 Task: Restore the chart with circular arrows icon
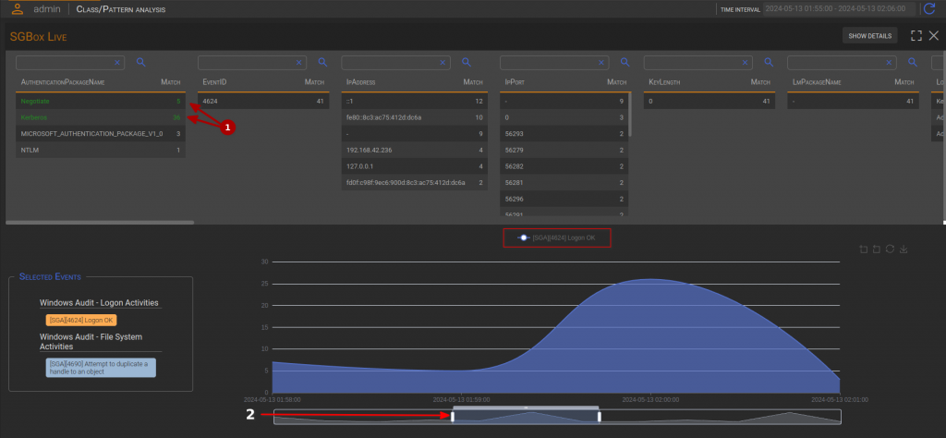(x=890, y=249)
